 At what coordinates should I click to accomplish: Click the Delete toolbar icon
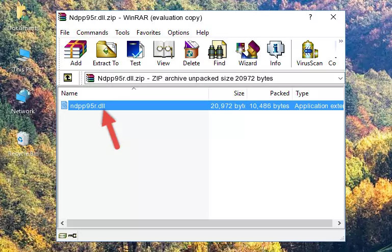point(191,53)
